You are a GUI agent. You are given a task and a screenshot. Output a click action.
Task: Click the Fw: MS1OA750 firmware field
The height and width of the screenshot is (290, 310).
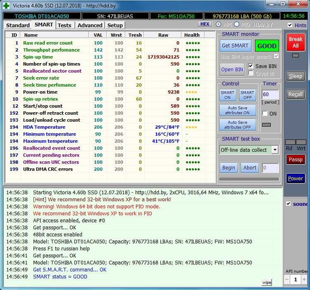click(176, 16)
